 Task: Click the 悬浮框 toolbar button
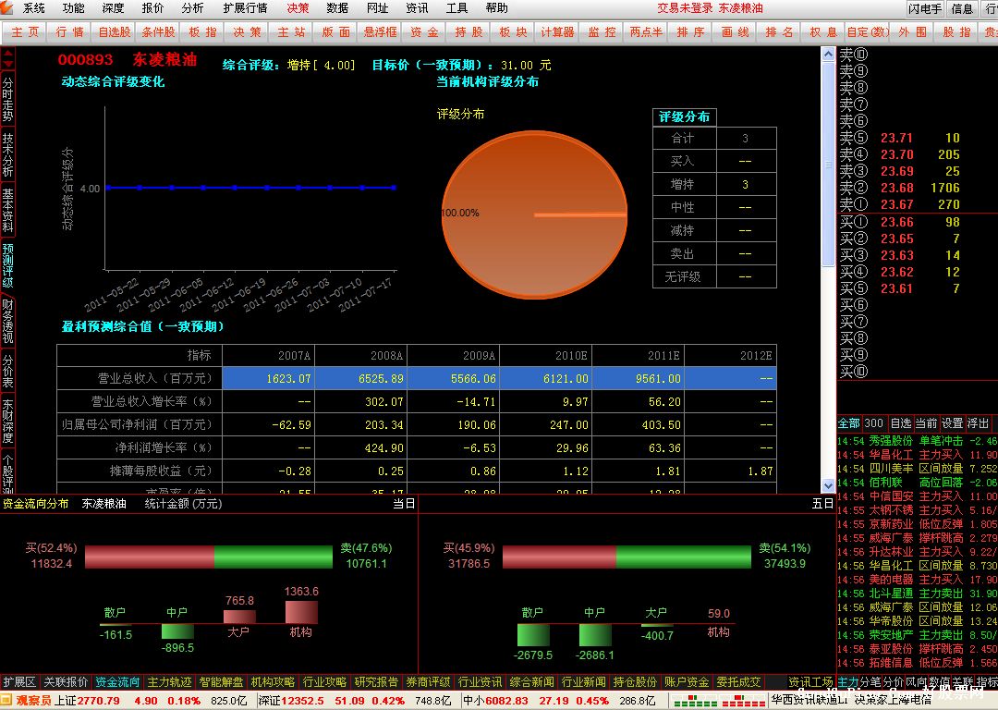pyautogui.click(x=380, y=31)
